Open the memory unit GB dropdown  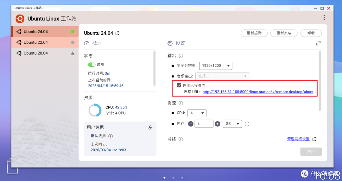(232, 124)
